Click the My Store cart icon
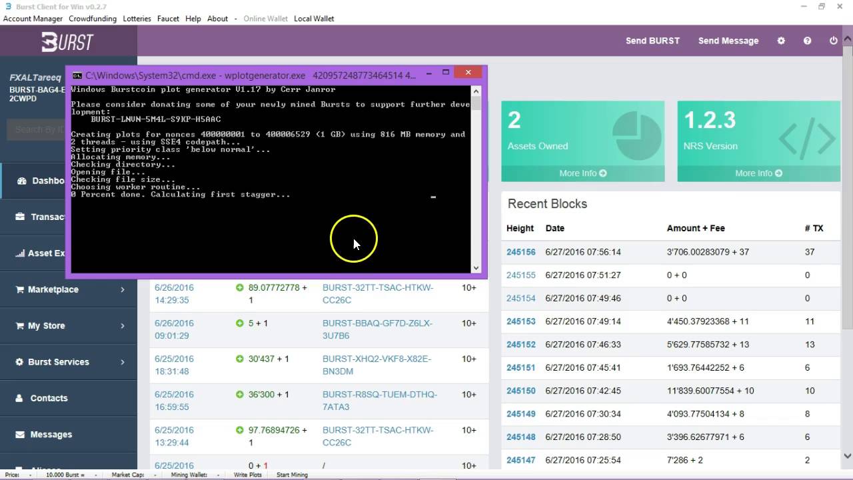The image size is (853, 480). click(20, 325)
